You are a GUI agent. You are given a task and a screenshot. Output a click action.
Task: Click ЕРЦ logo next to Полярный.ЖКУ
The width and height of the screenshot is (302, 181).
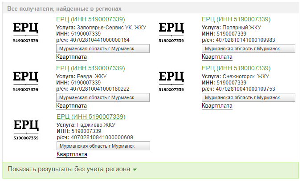pyautogui.click(x=171, y=32)
